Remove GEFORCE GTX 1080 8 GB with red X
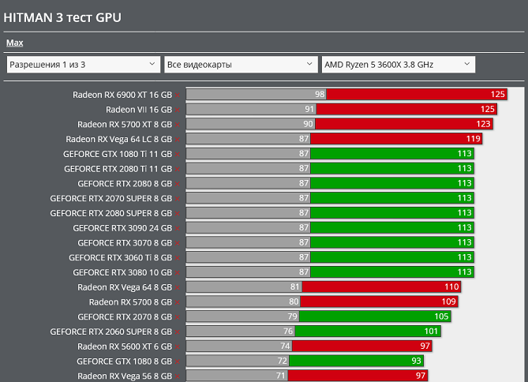The image size is (528, 382). point(177,361)
